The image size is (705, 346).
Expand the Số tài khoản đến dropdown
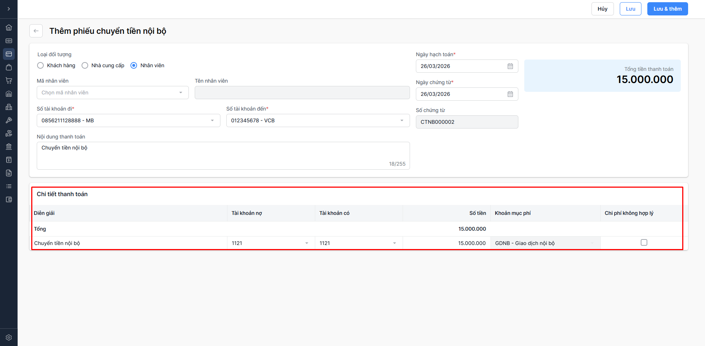point(318,120)
